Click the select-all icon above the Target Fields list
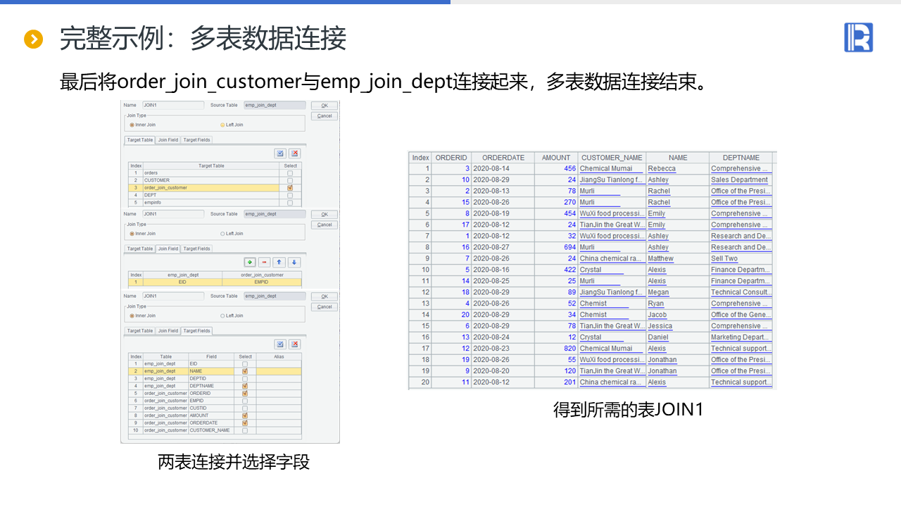Screen dimensions: 901x507 tap(280, 344)
